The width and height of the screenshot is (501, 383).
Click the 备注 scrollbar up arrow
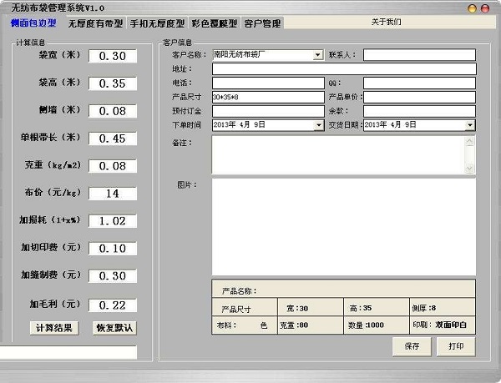click(x=469, y=141)
